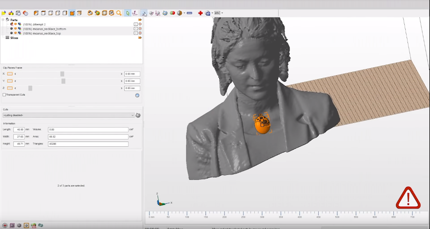
Task: Click the Z clip plane slider handle
Action: click(30, 88)
